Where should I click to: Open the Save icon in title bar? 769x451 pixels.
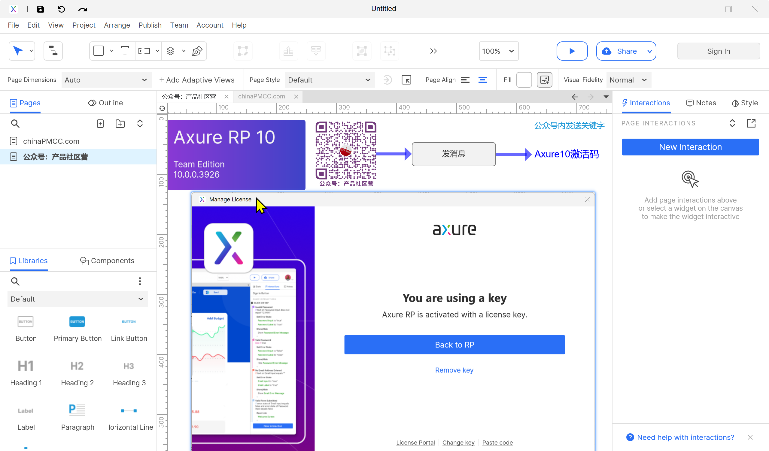tap(40, 9)
